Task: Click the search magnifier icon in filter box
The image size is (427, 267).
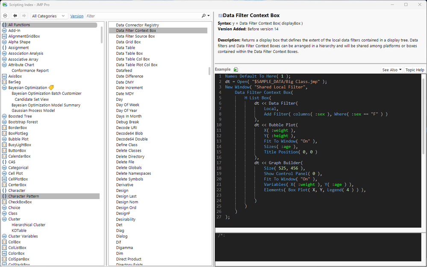Action: coord(203,16)
